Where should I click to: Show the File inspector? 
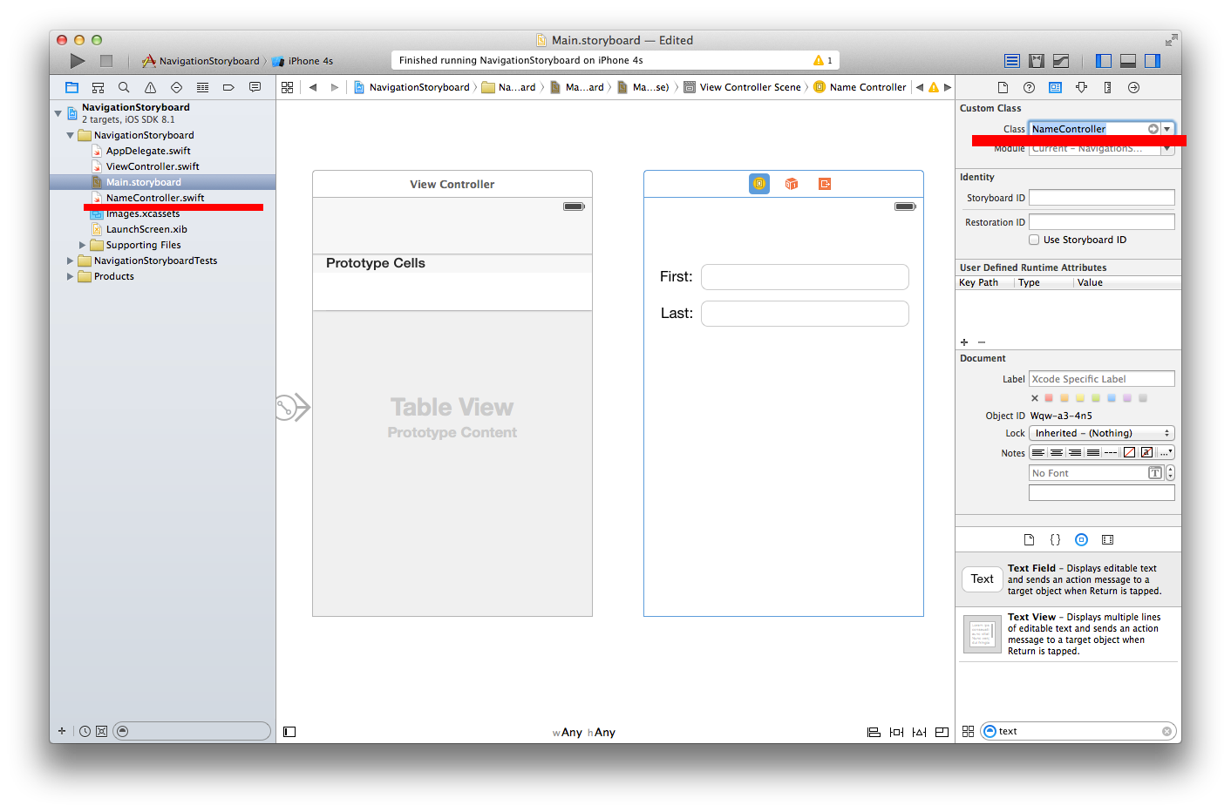click(1003, 87)
